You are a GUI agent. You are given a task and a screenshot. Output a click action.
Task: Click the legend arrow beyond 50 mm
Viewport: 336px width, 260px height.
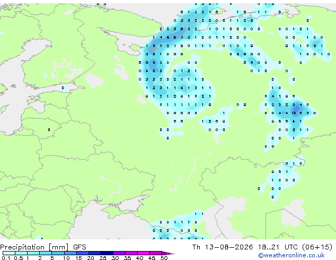[x=168, y=253]
